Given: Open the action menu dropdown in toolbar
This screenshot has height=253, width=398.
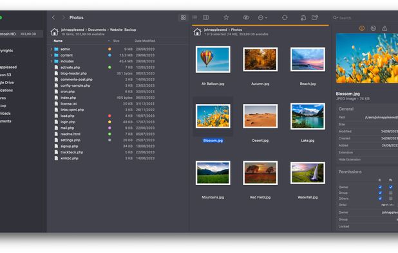Looking at the screenshot, I should pos(263,18).
